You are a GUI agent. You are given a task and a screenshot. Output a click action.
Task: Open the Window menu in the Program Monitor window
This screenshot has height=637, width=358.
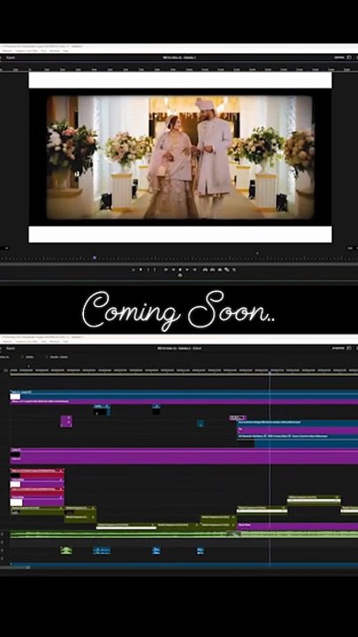pos(55,51)
